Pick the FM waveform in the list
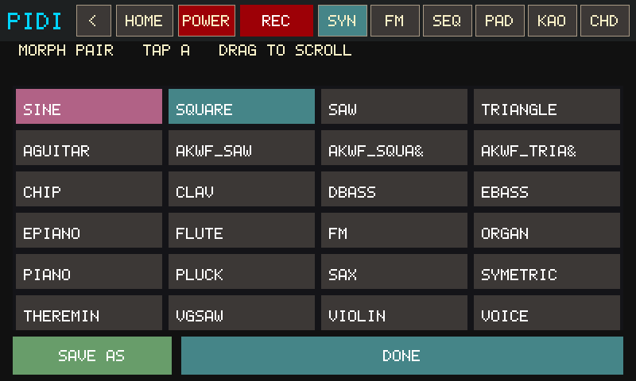The image size is (636, 381). tap(394, 230)
